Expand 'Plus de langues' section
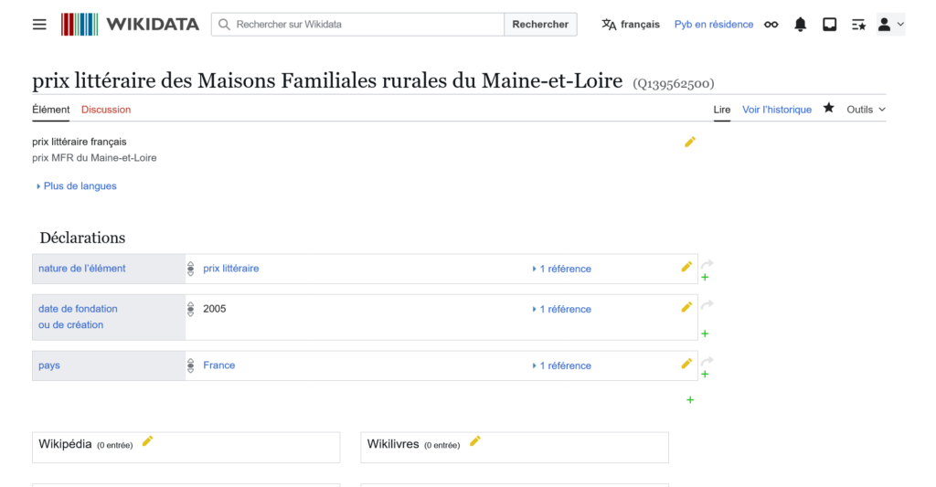The image size is (936, 487). (x=77, y=186)
